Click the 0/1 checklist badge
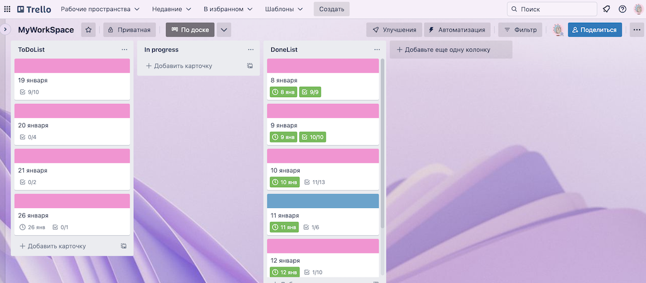Image resolution: width=646 pixels, height=283 pixels. point(61,227)
